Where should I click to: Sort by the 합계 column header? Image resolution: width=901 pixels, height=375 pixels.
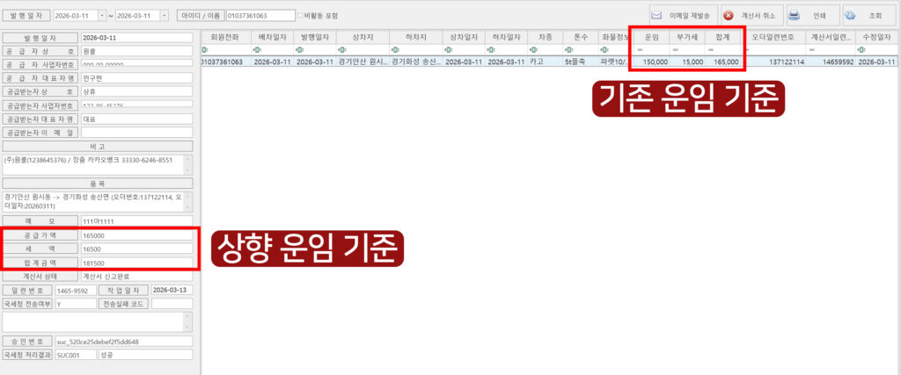[x=723, y=38]
